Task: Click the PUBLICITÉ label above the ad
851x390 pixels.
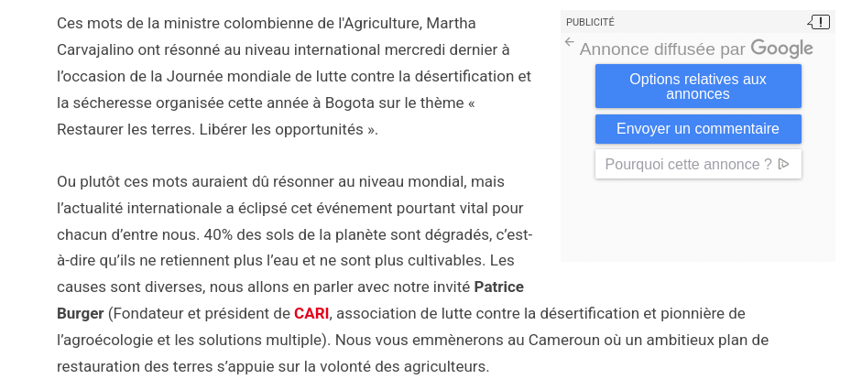Action: click(x=590, y=22)
